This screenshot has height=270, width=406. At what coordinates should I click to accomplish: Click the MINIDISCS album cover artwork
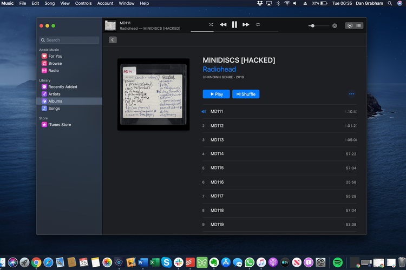[x=153, y=94]
